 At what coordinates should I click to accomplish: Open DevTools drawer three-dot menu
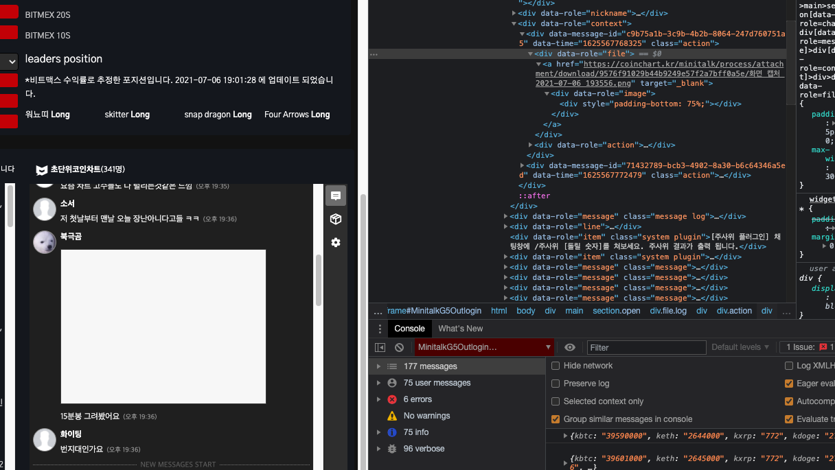(x=380, y=329)
